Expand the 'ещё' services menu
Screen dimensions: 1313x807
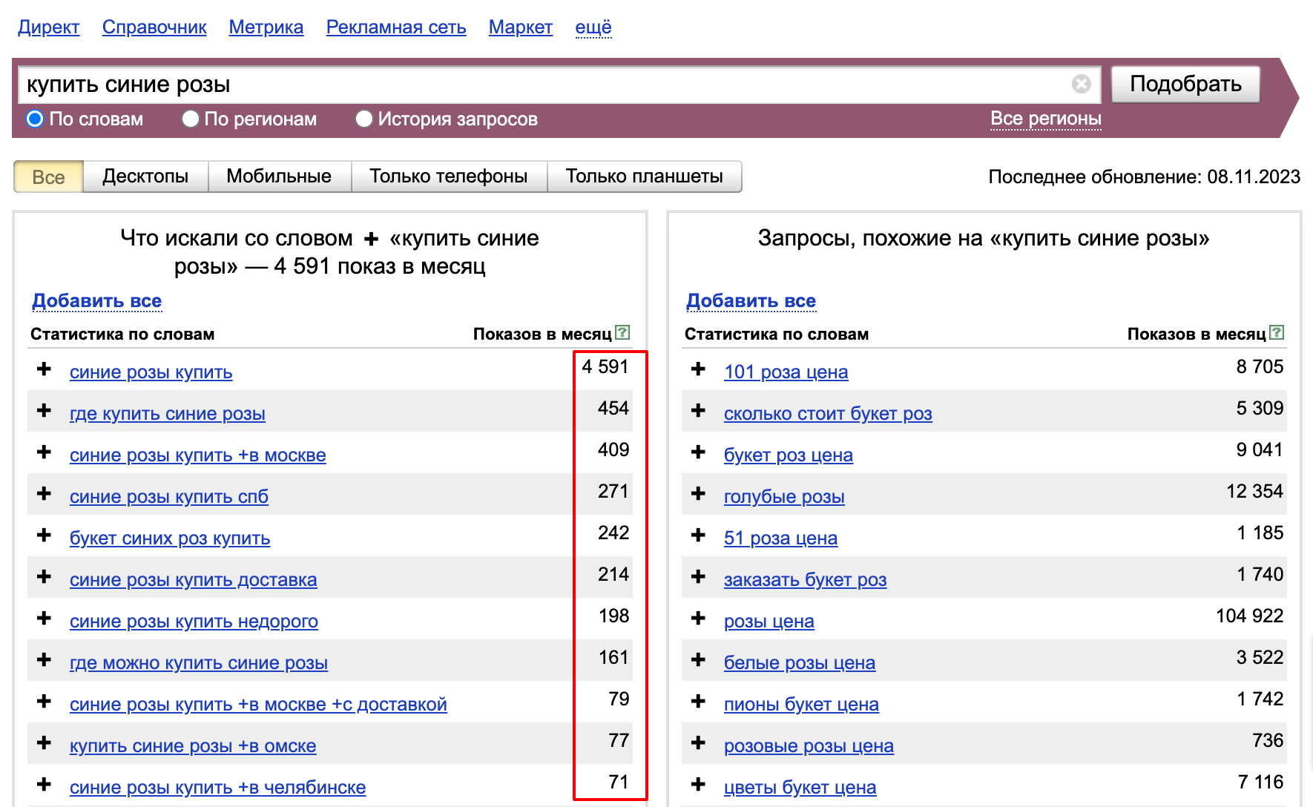pyautogui.click(x=593, y=27)
